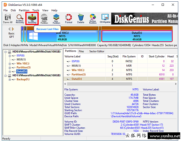
Task: Click the 'Start Cylinder' column header
Action: coord(156,56)
